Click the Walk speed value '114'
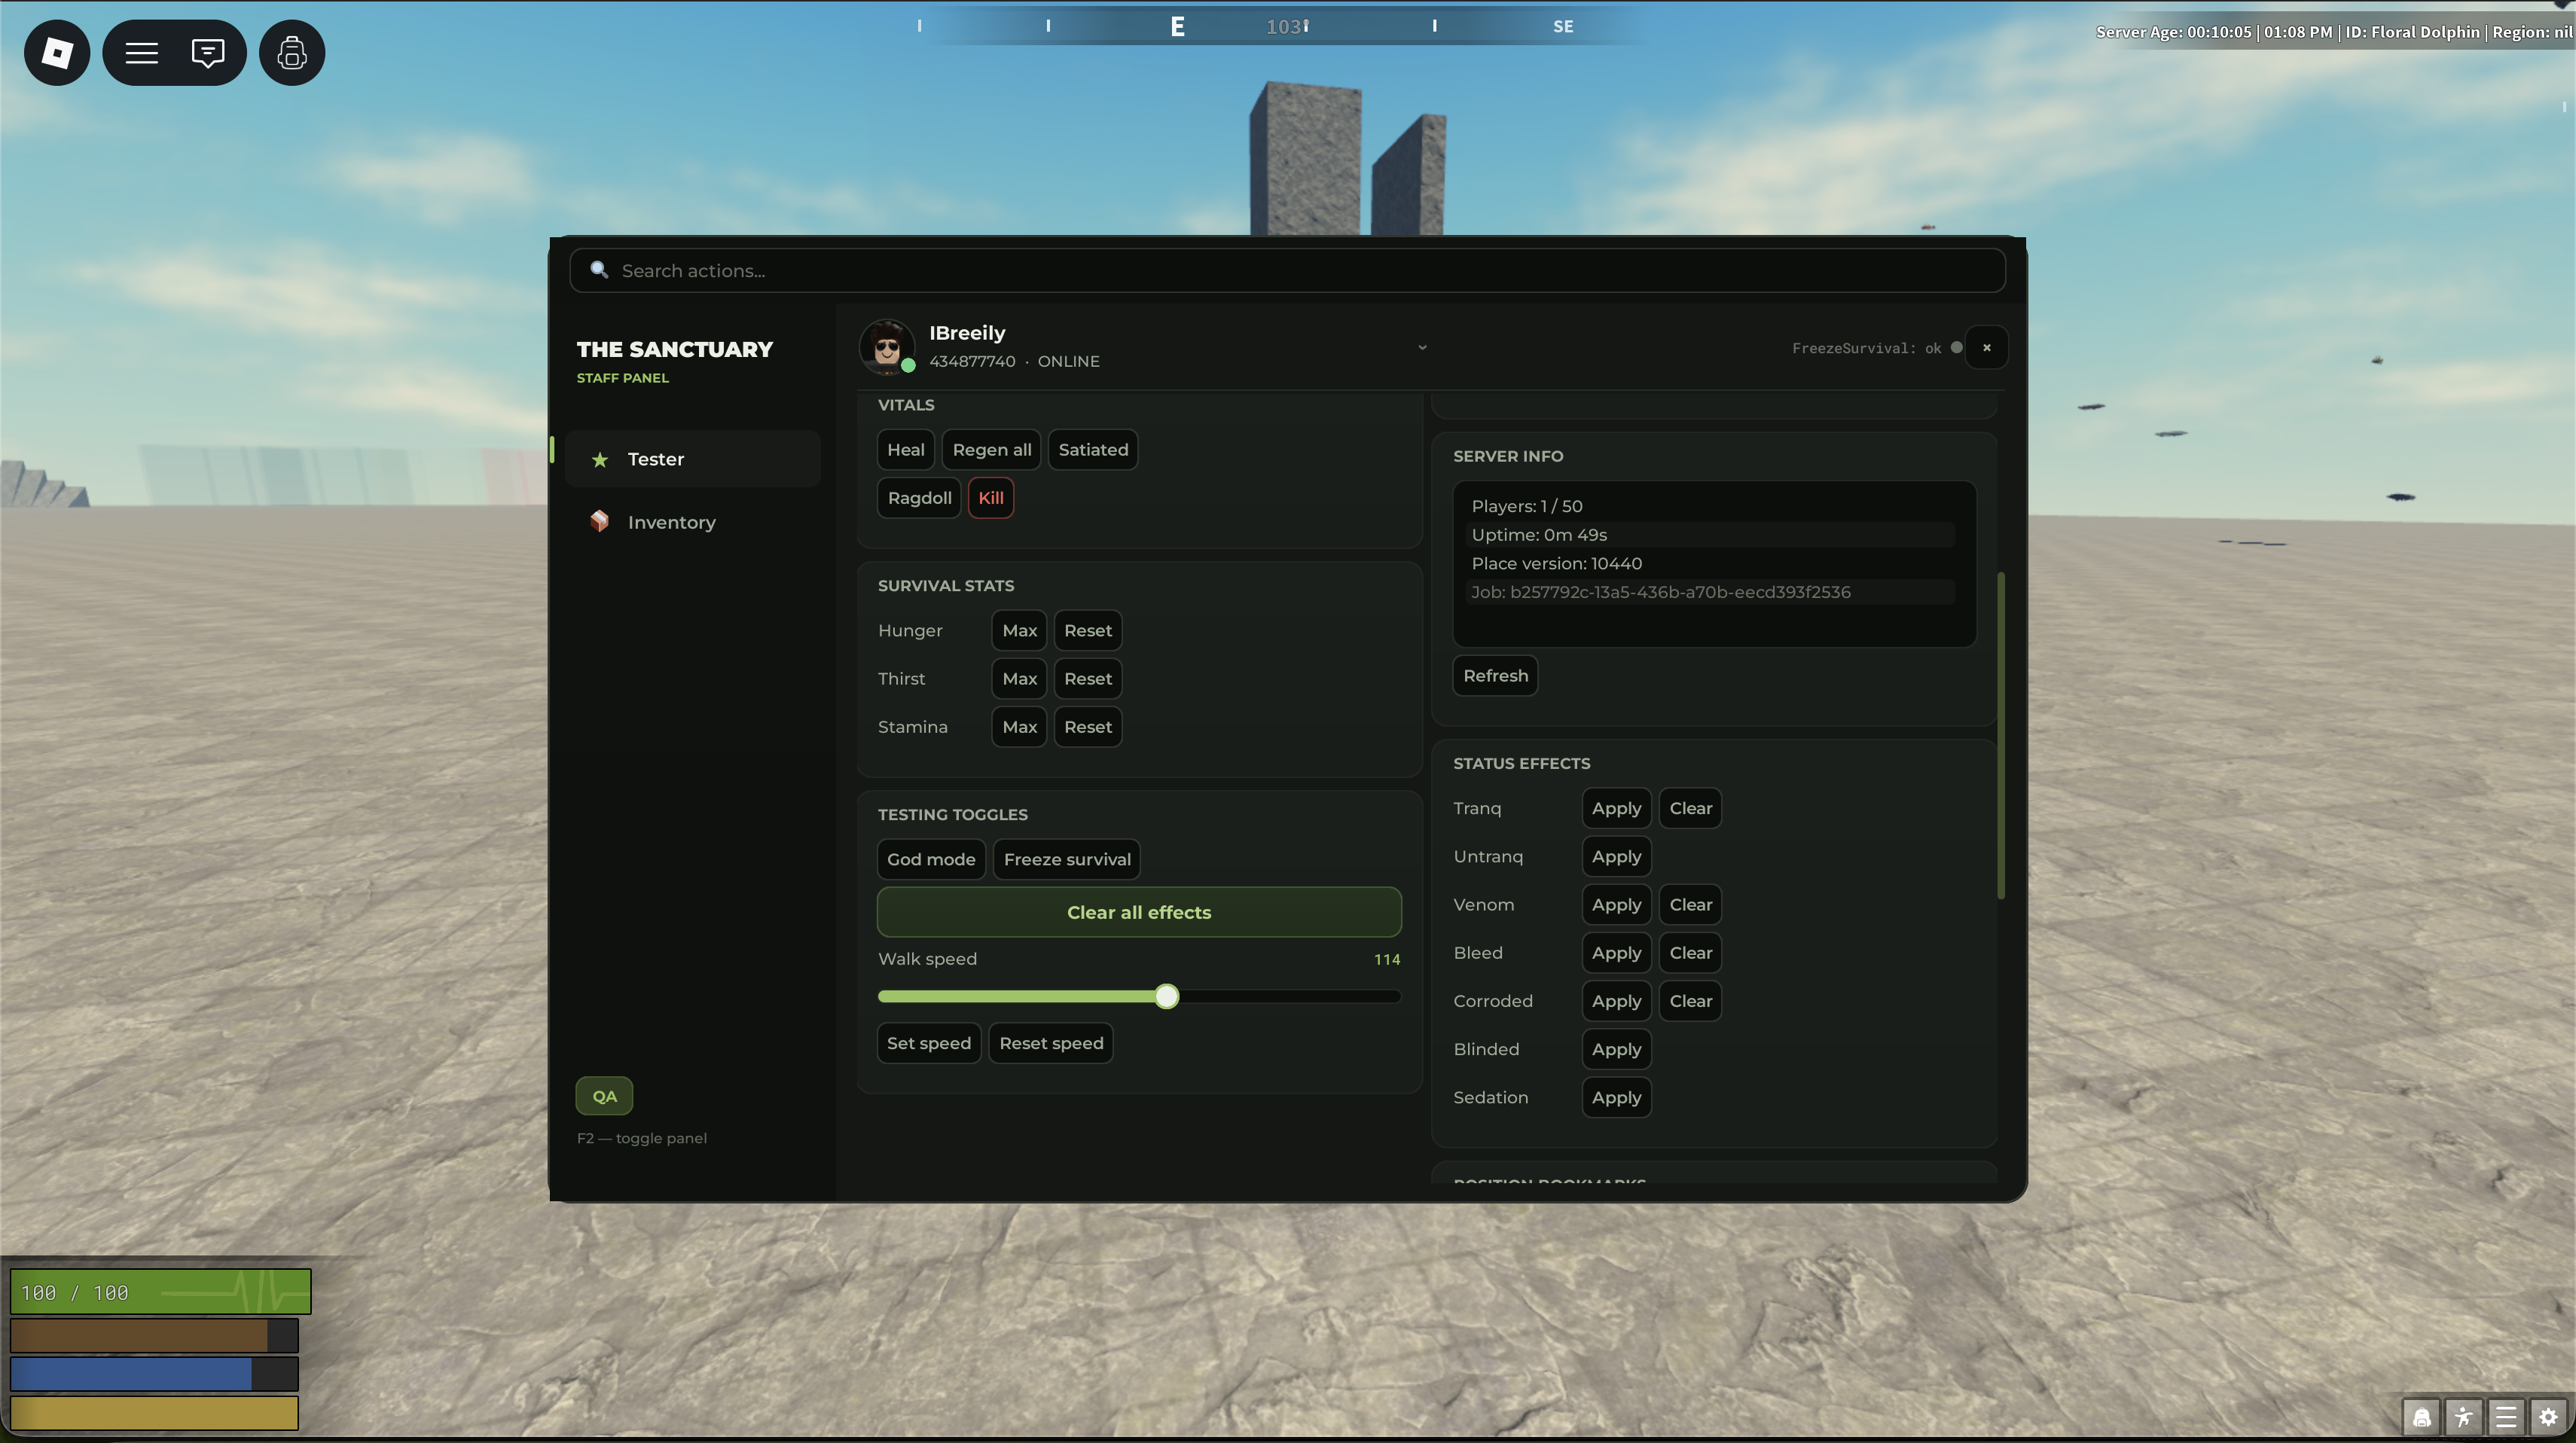2576x1443 pixels. pos(1387,959)
